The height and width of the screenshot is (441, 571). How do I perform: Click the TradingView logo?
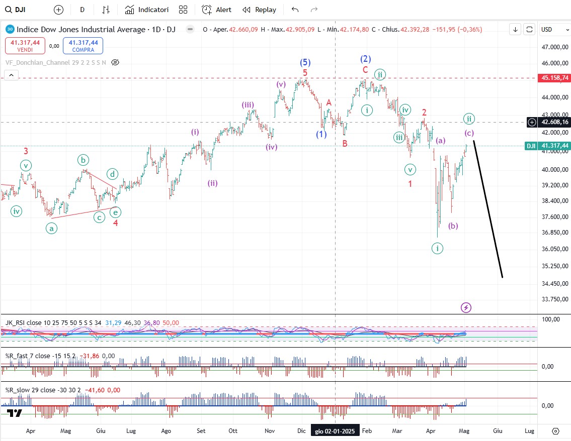point(15,413)
